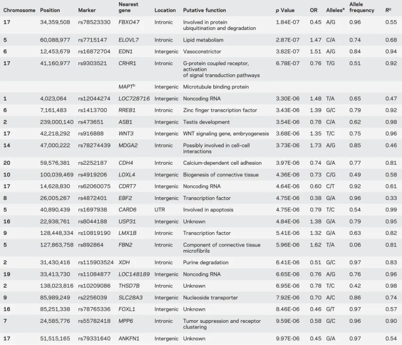
Task: Click gene LOC728716
Action: point(134,98)
